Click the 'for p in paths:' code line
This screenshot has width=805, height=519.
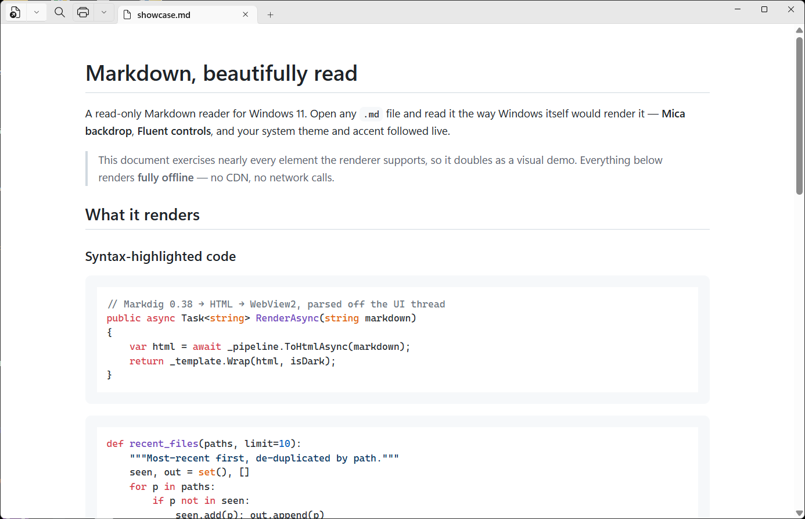[x=172, y=486]
